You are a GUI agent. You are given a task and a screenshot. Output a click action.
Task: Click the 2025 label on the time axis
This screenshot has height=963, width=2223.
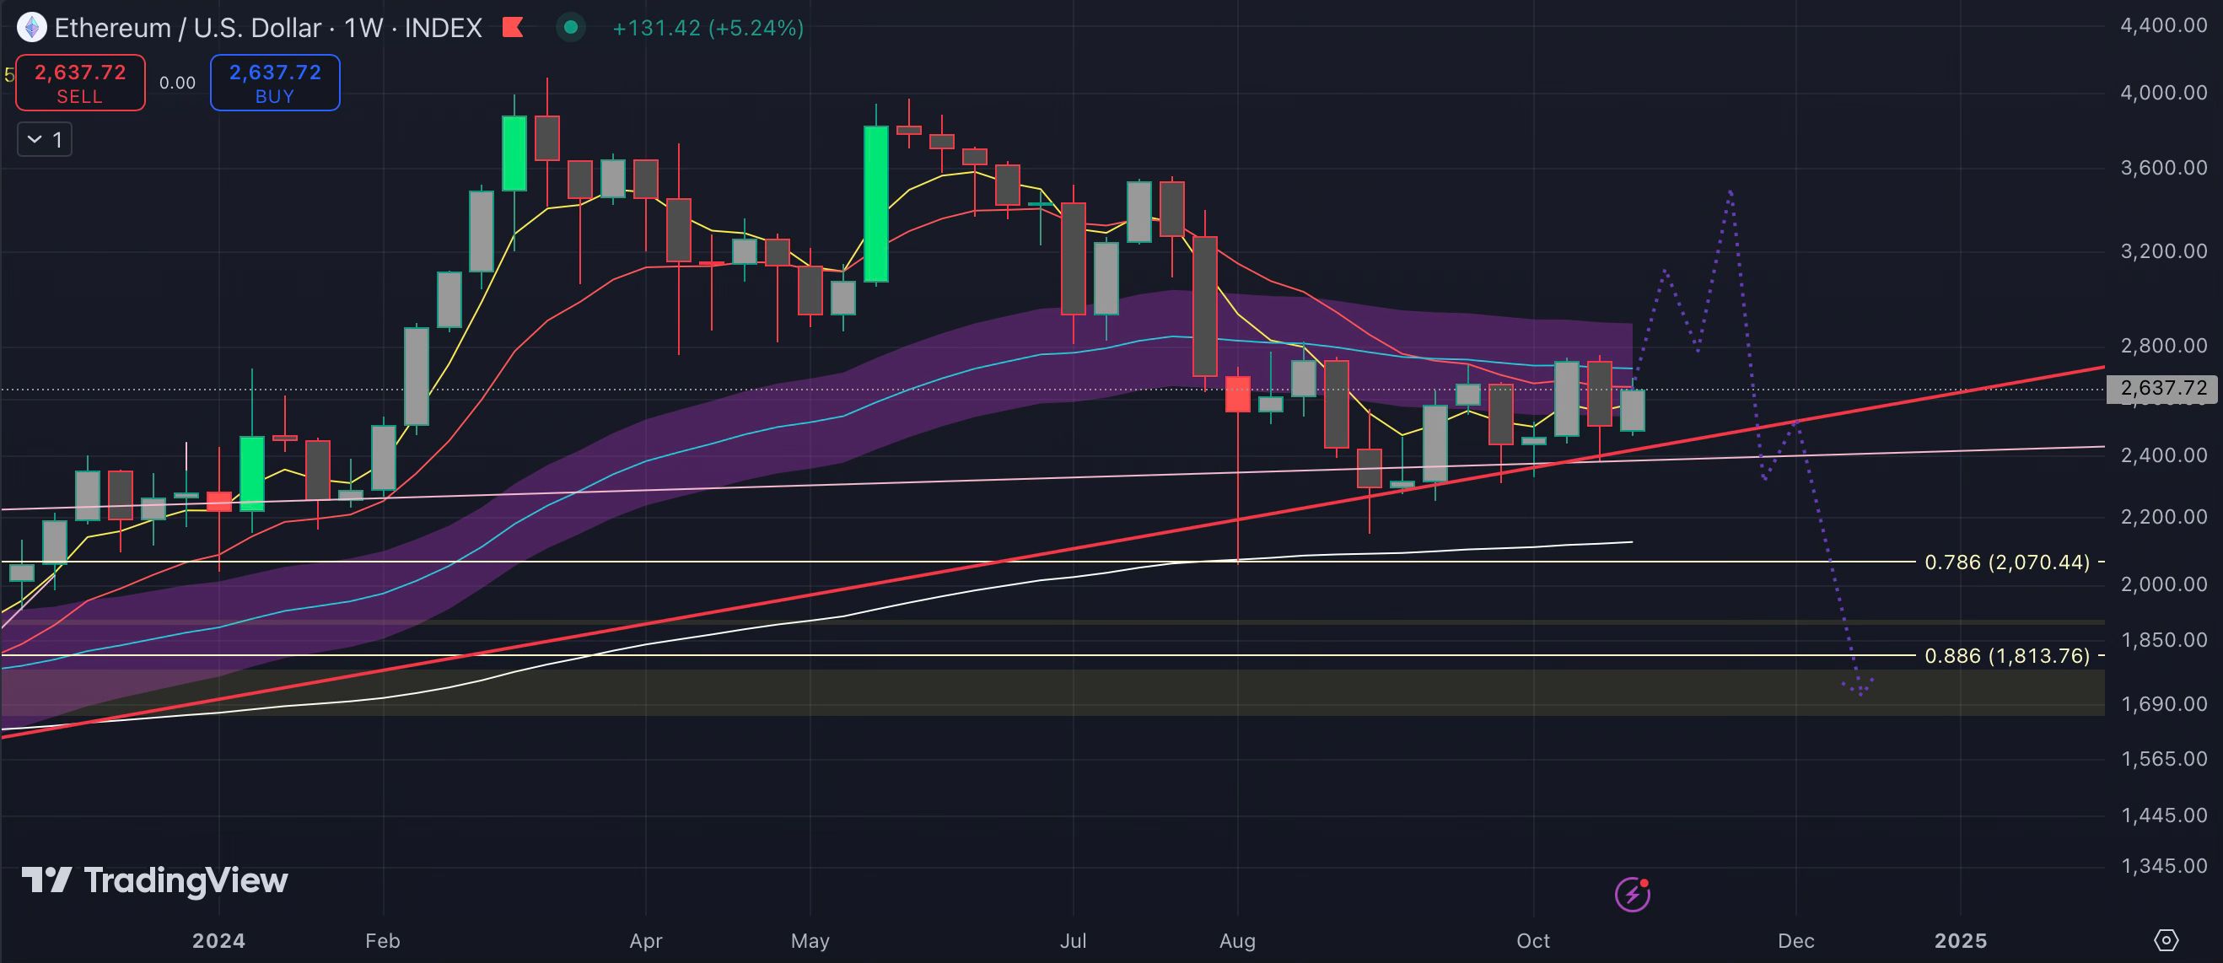point(1960,940)
